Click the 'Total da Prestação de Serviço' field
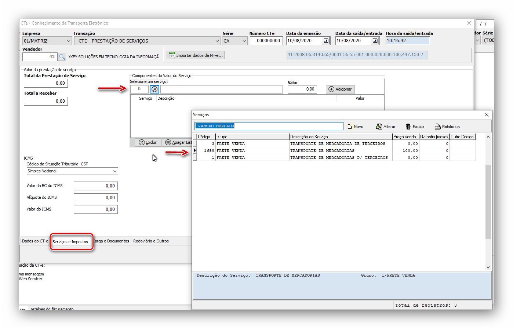Screen dimensions: 513x329 tap(46, 83)
